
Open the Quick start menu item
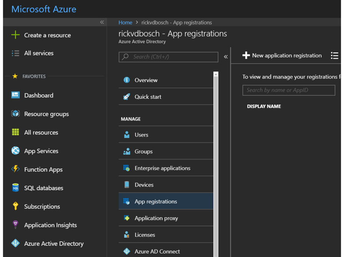[x=166, y=97]
